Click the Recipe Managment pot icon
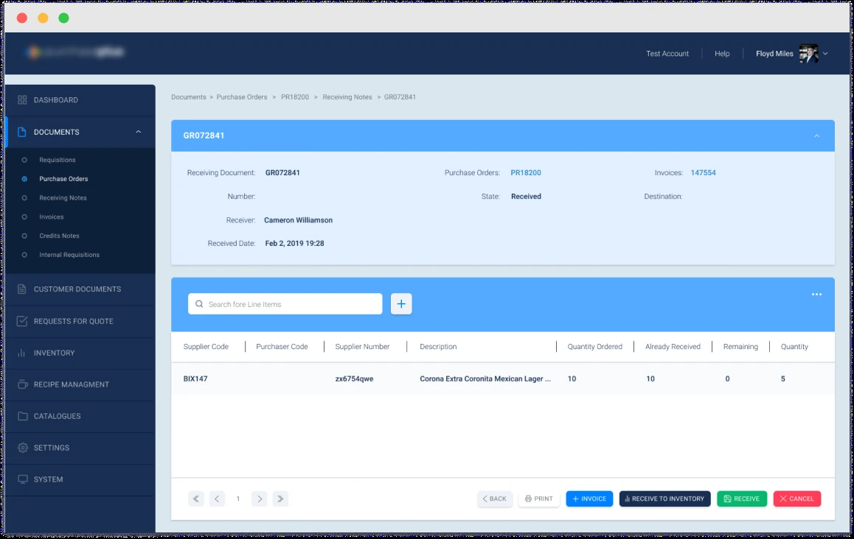This screenshot has width=854, height=539. (22, 384)
